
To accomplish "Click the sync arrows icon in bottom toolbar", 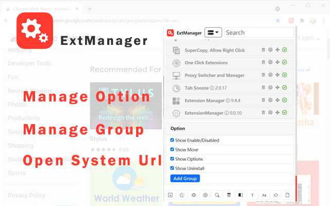I will point(276,195).
